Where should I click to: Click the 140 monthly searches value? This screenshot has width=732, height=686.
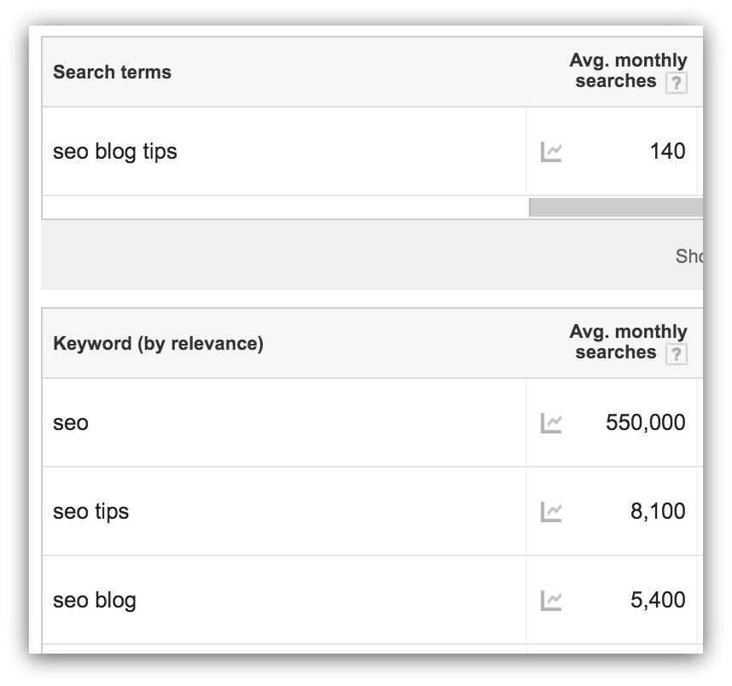click(x=667, y=151)
